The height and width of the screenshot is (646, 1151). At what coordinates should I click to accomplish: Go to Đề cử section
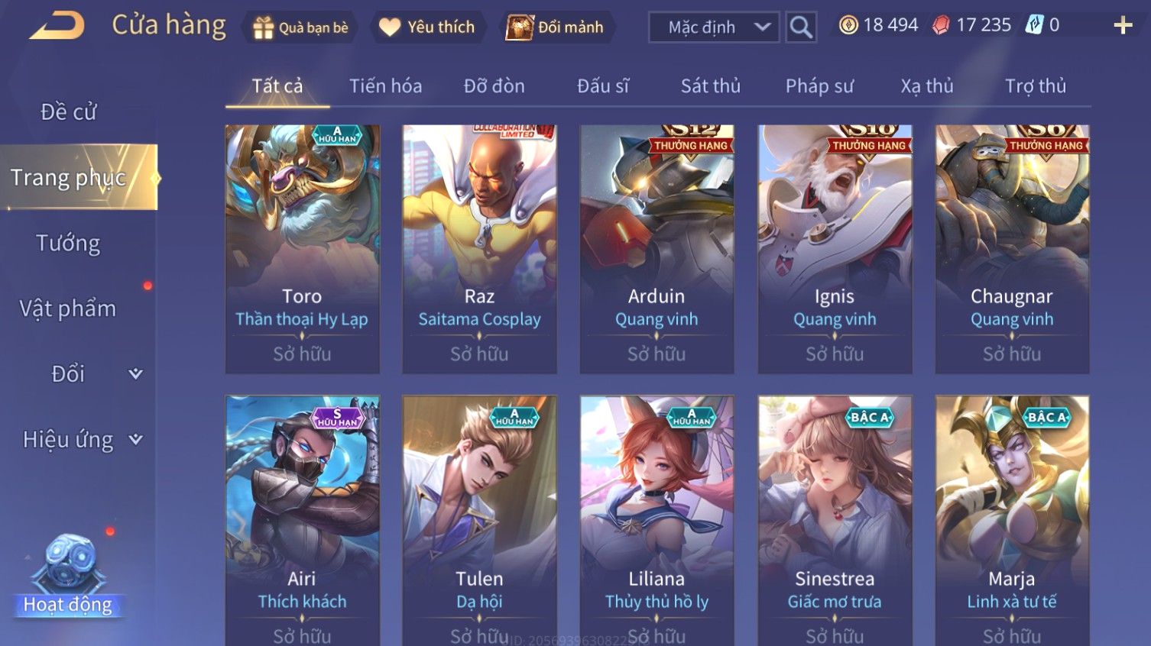tap(68, 111)
